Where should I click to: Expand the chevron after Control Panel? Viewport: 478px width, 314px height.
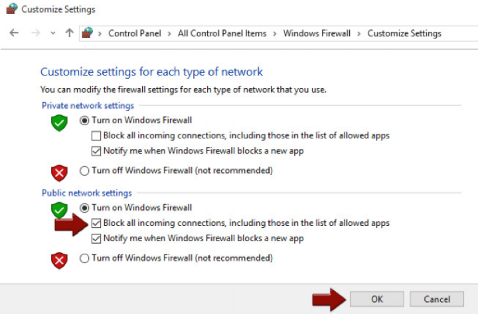tap(169, 33)
